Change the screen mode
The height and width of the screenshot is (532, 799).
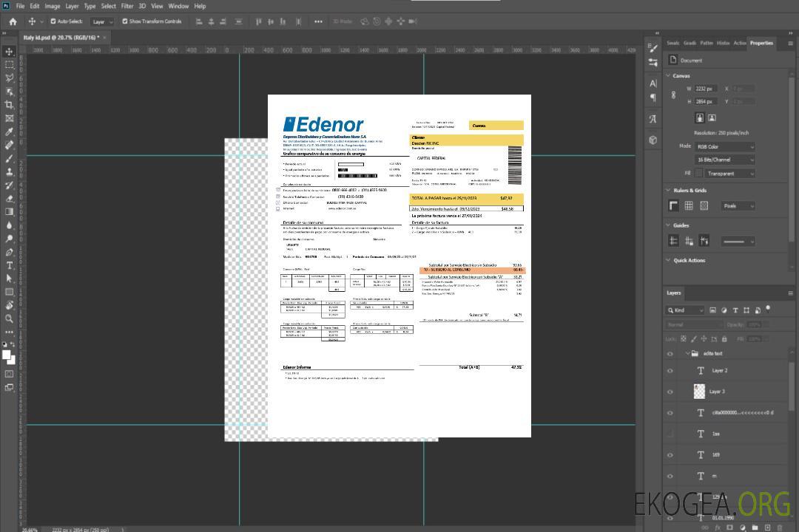(9, 387)
